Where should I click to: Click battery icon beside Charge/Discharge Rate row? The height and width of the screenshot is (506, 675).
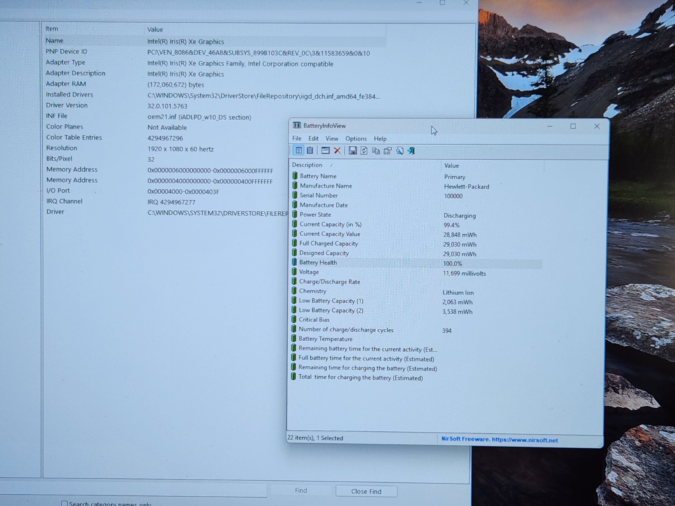point(294,281)
